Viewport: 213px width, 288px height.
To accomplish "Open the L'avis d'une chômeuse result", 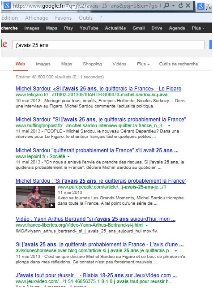I will point(100,244).
